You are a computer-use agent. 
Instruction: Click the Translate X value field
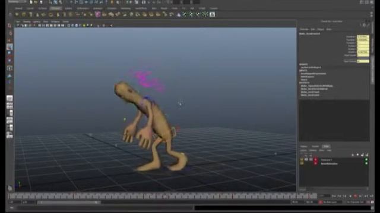pos(363,37)
